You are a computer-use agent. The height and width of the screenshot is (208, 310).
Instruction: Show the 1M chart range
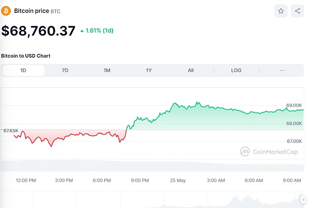tap(107, 70)
